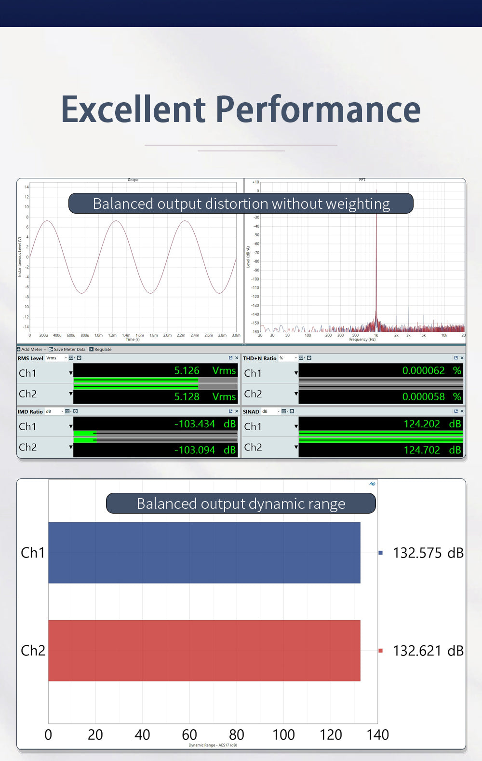This screenshot has height=761, width=482.
Task: Open the SINAD unit dropdown (dB)
Action: coord(270,411)
